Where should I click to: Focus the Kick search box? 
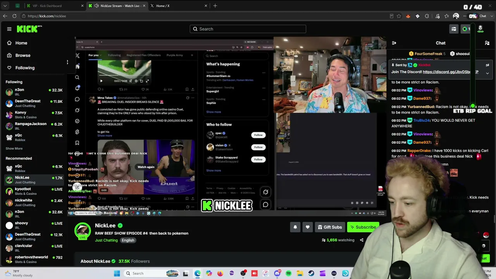coord(248,29)
